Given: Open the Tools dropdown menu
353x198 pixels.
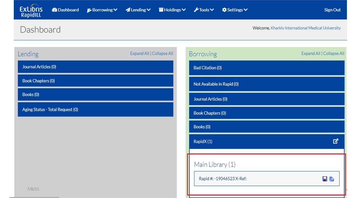Looking at the screenshot, I should tap(204, 10).
